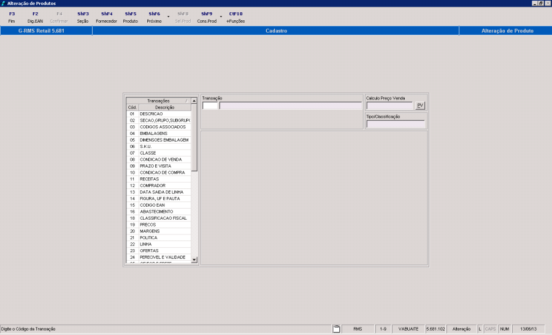552x335 pixels.
Task: Sort by the Transações header
Action: (x=158, y=101)
